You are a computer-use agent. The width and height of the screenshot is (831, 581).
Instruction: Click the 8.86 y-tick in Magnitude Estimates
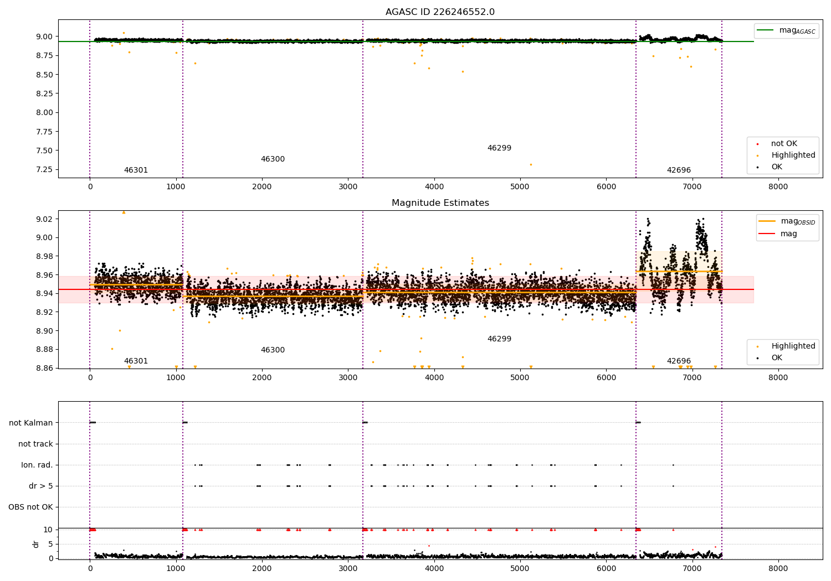44,369
